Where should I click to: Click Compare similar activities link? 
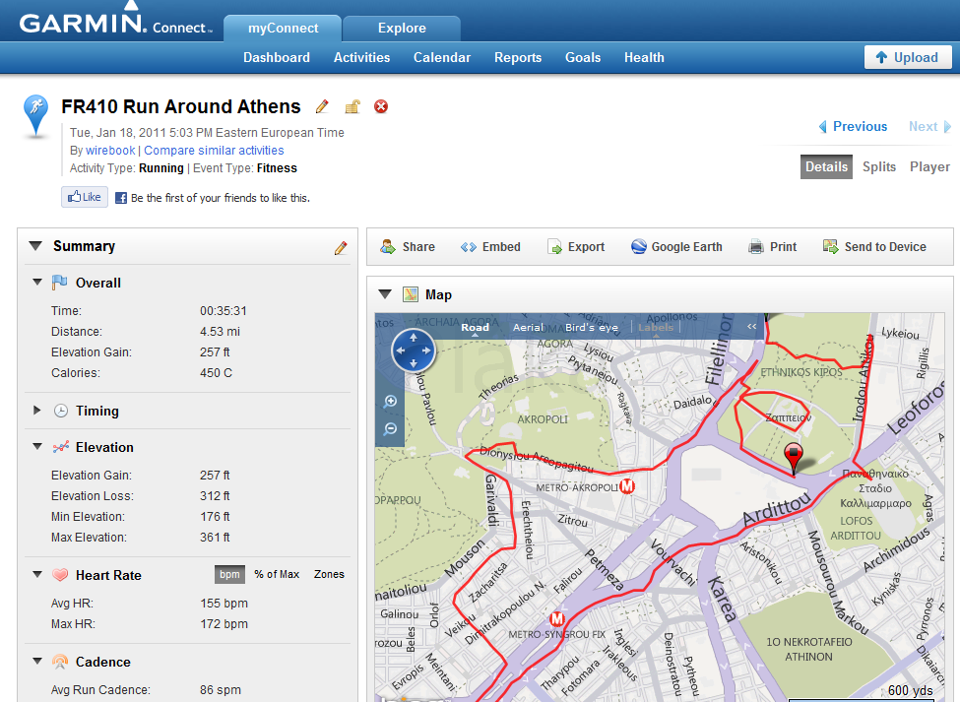(x=214, y=151)
